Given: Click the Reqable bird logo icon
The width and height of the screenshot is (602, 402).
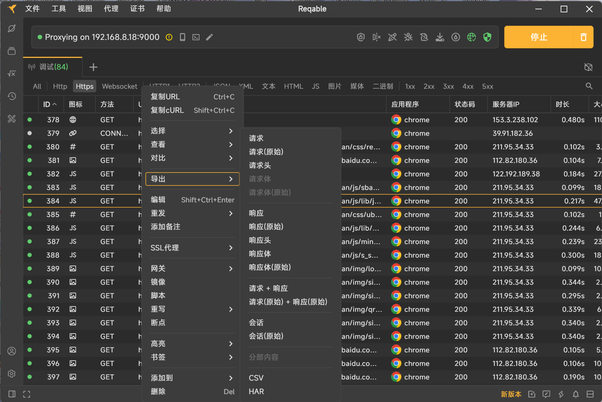Looking at the screenshot, I should click(12, 9).
